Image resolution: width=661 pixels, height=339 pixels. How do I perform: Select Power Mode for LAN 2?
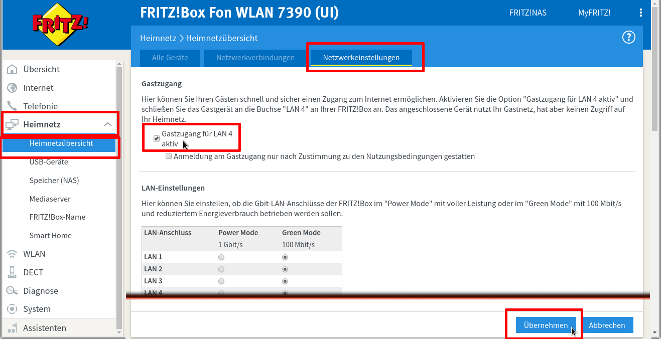point(221,269)
